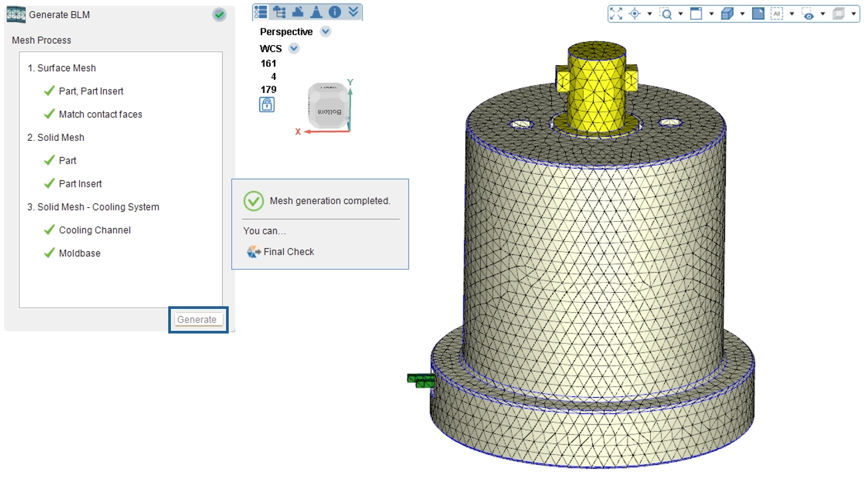
Task: Open the model tree hierarchy panel icon
Action: [x=279, y=12]
